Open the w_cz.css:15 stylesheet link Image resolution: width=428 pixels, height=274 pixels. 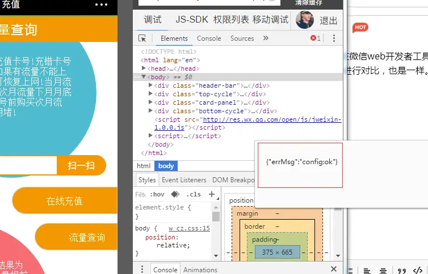point(189,228)
